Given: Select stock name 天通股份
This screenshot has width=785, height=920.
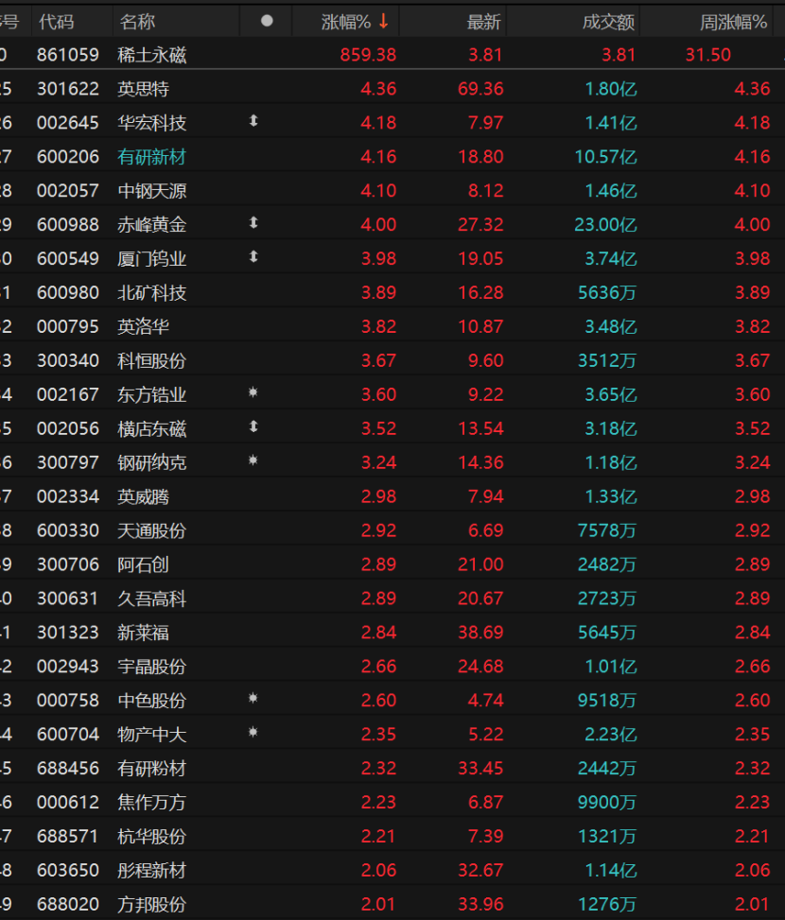Looking at the screenshot, I should (152, 530).
